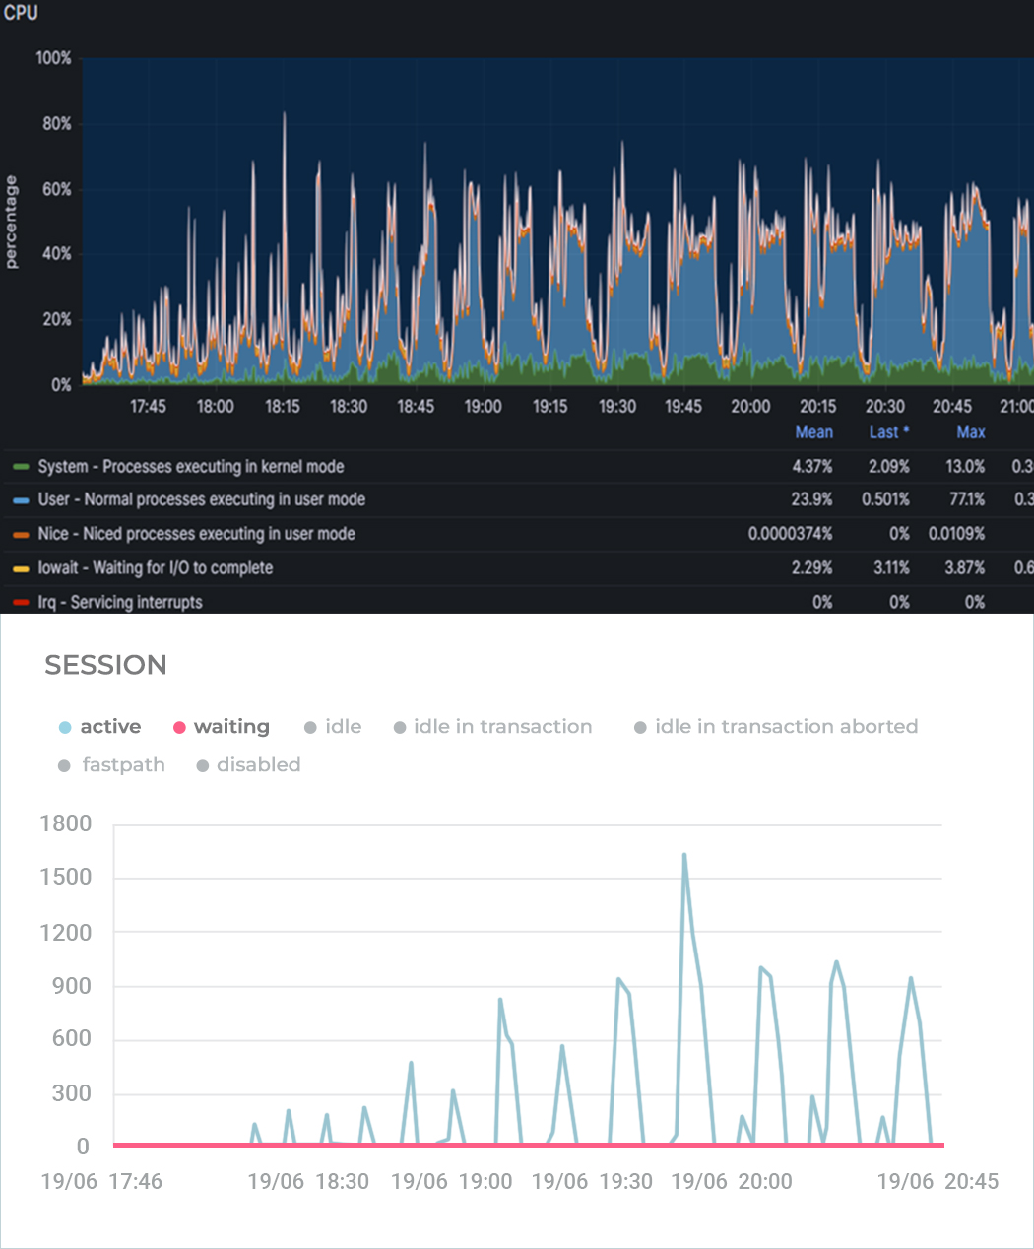Enable the disabled session series
Image resolution: width=1034 pixels, height=1249 pixels.
pos(258,765)
